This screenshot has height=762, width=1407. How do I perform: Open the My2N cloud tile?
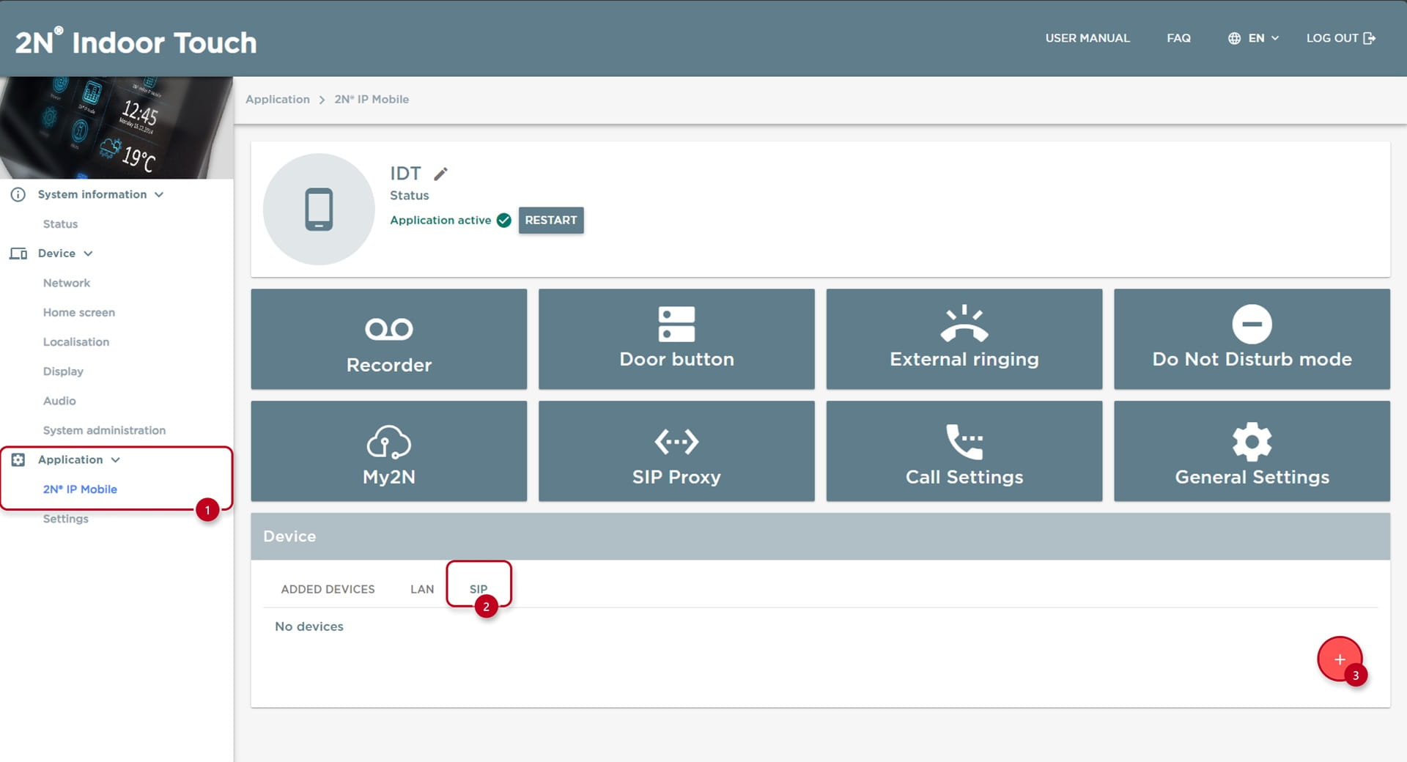pyautogui.click(x=388, y=451)
